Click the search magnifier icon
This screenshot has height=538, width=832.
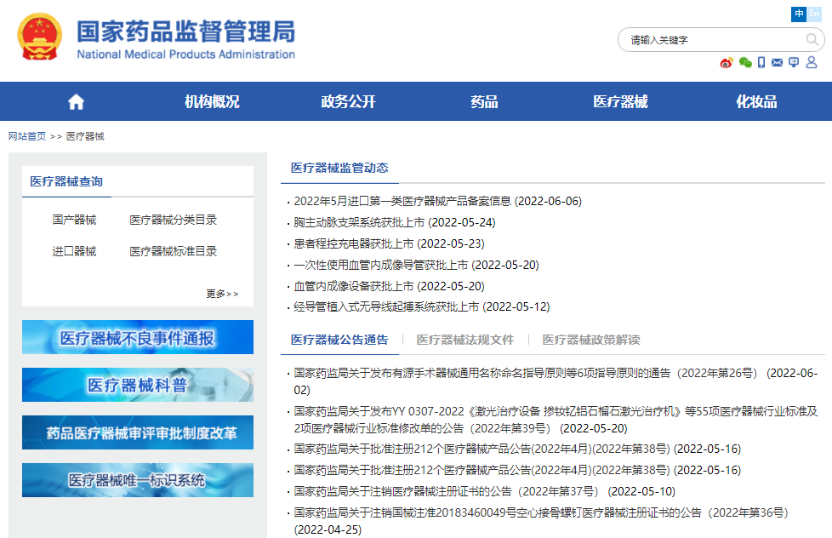pyautogui.click(x=814, y=39)
